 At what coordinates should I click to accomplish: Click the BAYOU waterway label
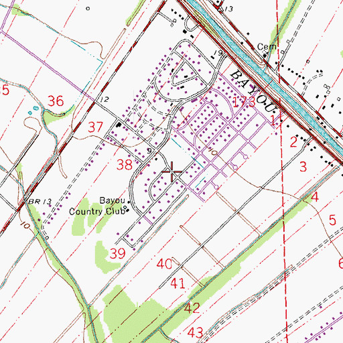coord(254,91)
